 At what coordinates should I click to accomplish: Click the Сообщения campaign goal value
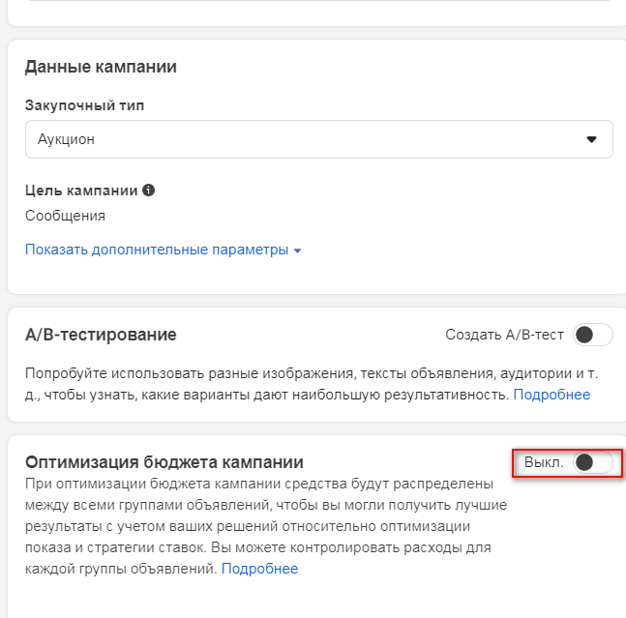pyautogui.click(x=65, y=216)
